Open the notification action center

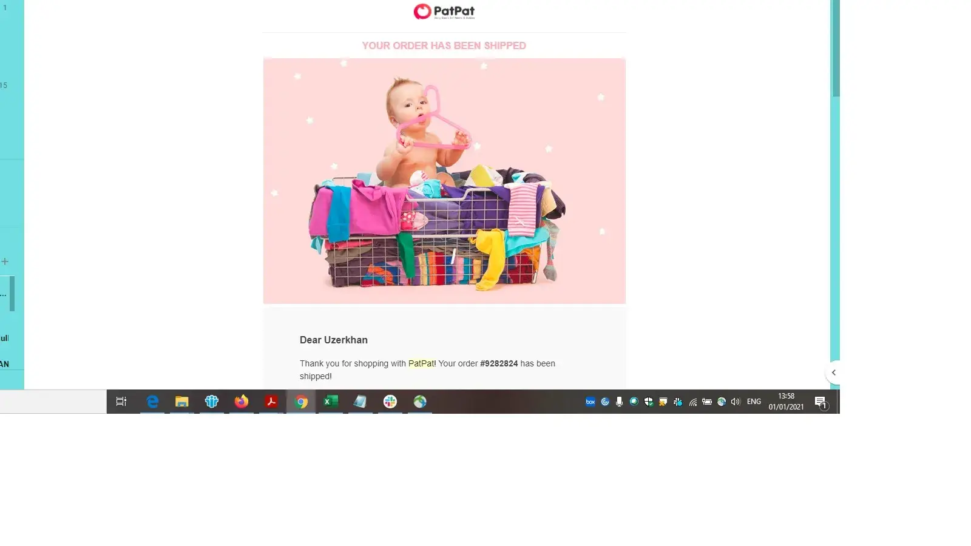pyautogui.click(x=820, y=402)
